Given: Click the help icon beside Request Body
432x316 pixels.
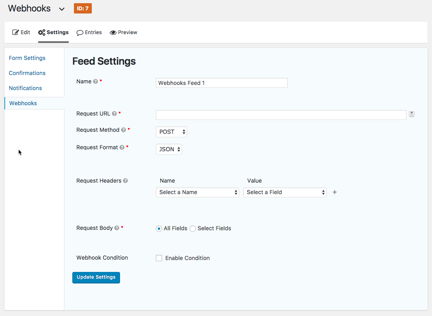Looking at the screenshot, I should (116, 228).
